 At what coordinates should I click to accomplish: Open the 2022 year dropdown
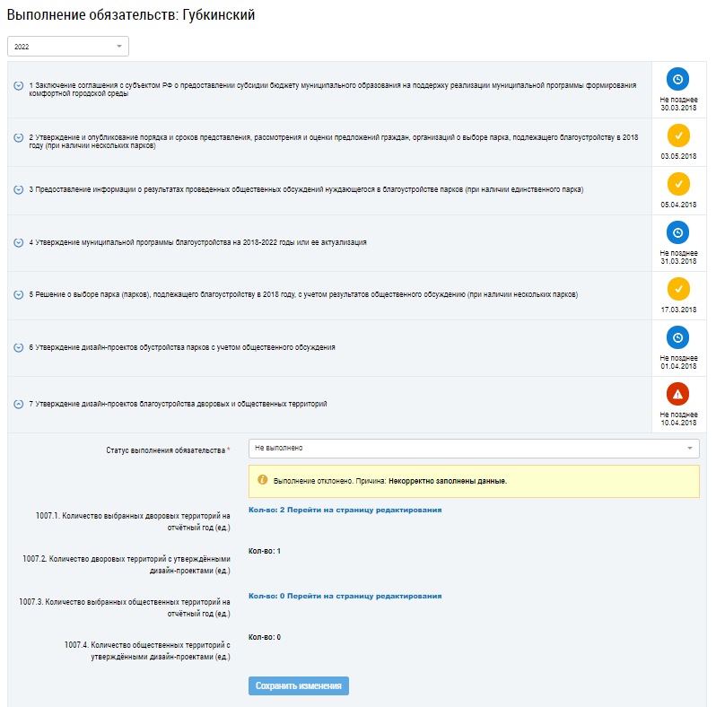click(x=68, y=47)
